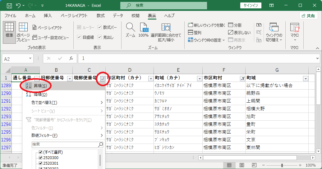Open ウィンドウ枠の固定 dropdown
Viewport: 322px width, 169px height.
click(x=206, y=40)
